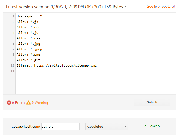Click empty line 11 in the editor
Screen dimensions: 180x137
96,71
